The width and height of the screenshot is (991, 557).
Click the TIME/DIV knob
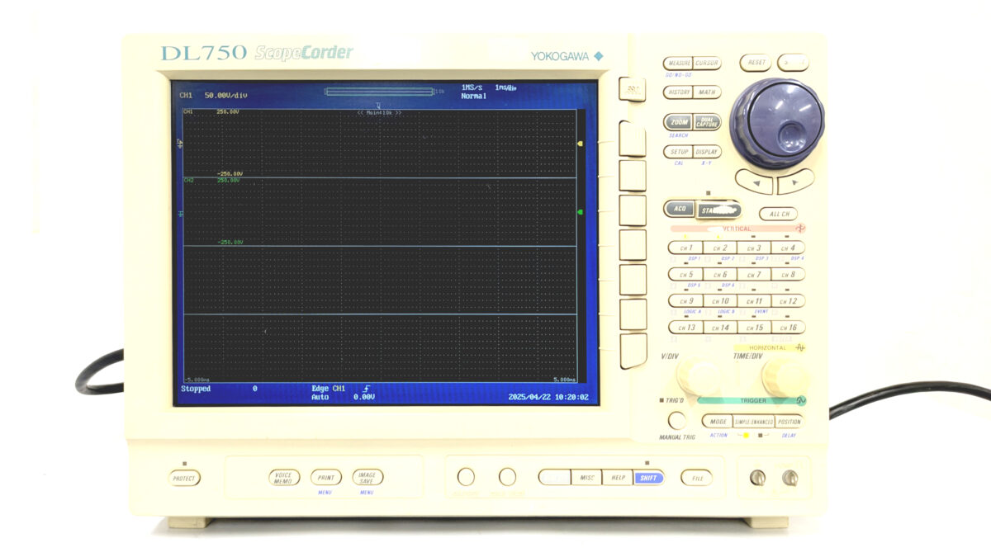[x=783, y=377]
